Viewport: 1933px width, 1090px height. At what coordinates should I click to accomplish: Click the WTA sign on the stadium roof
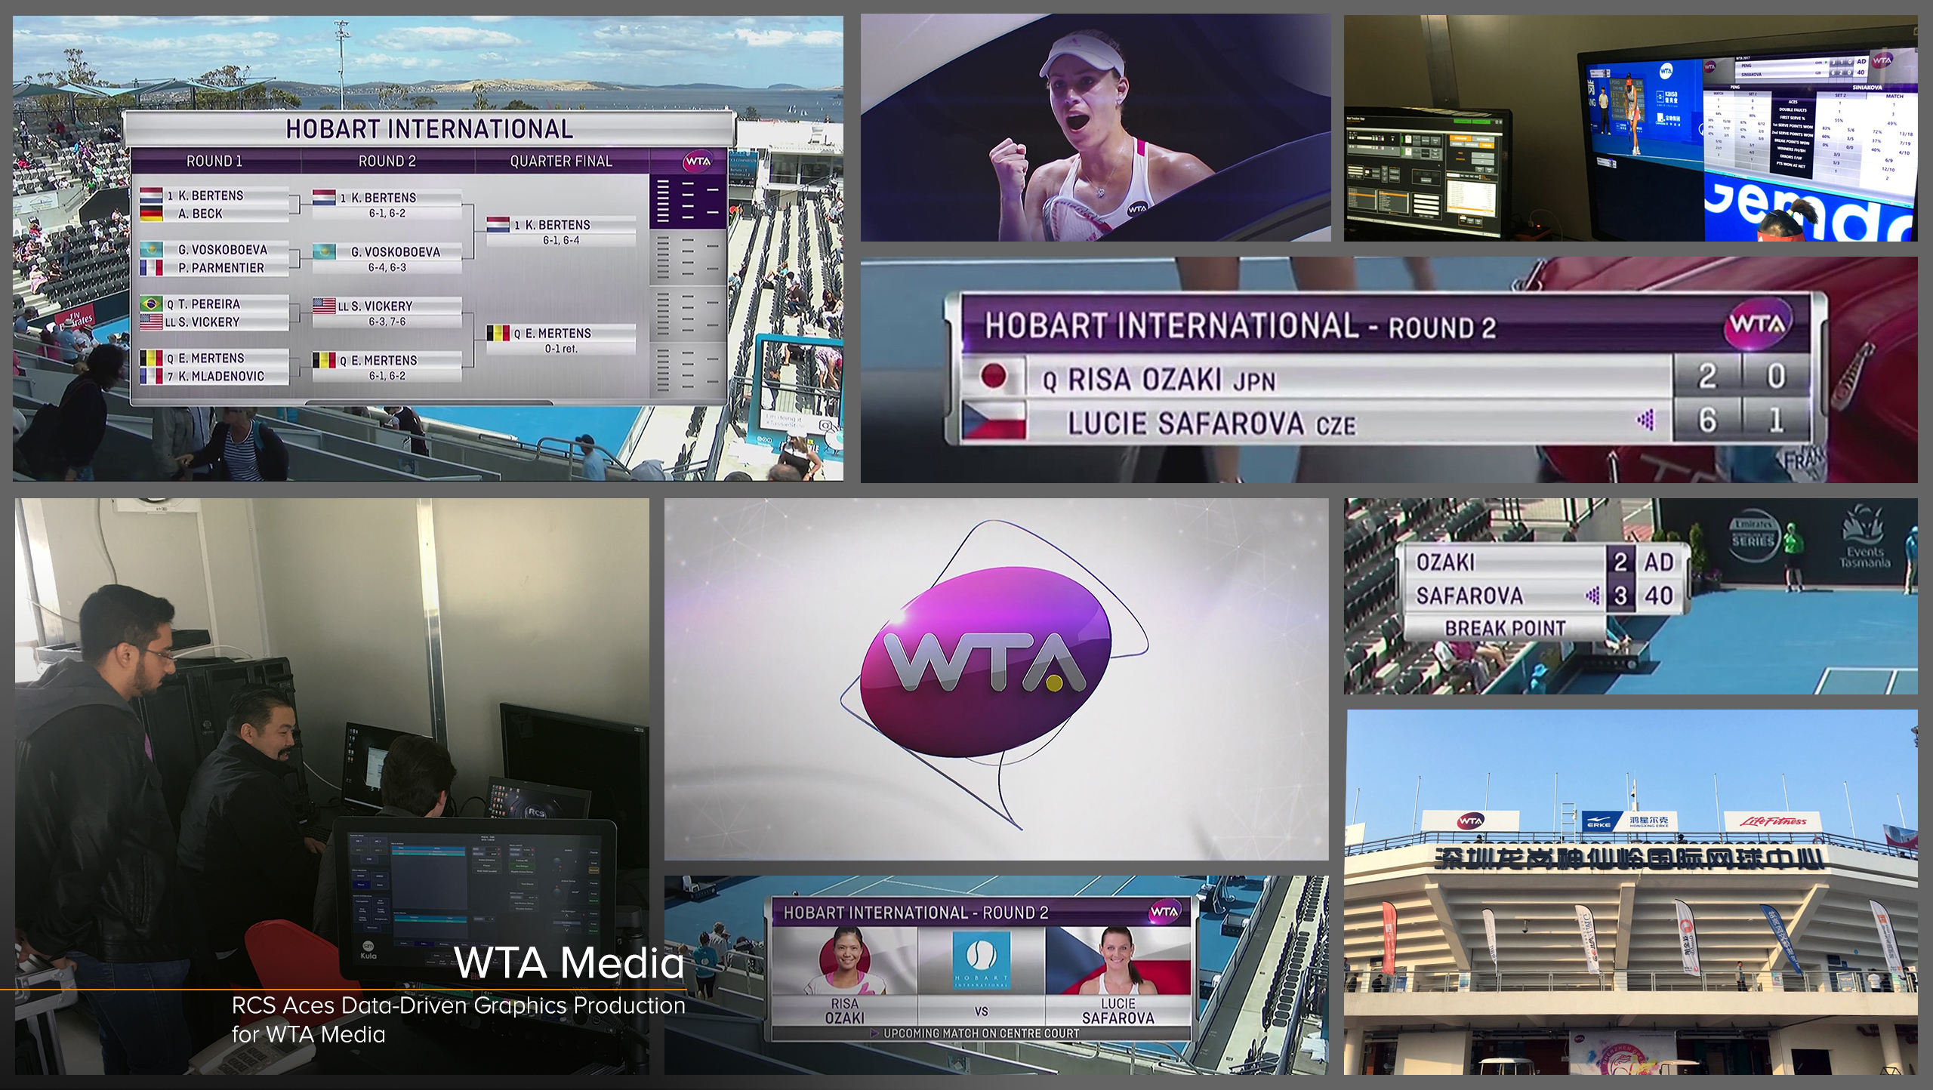point(1469,821)
